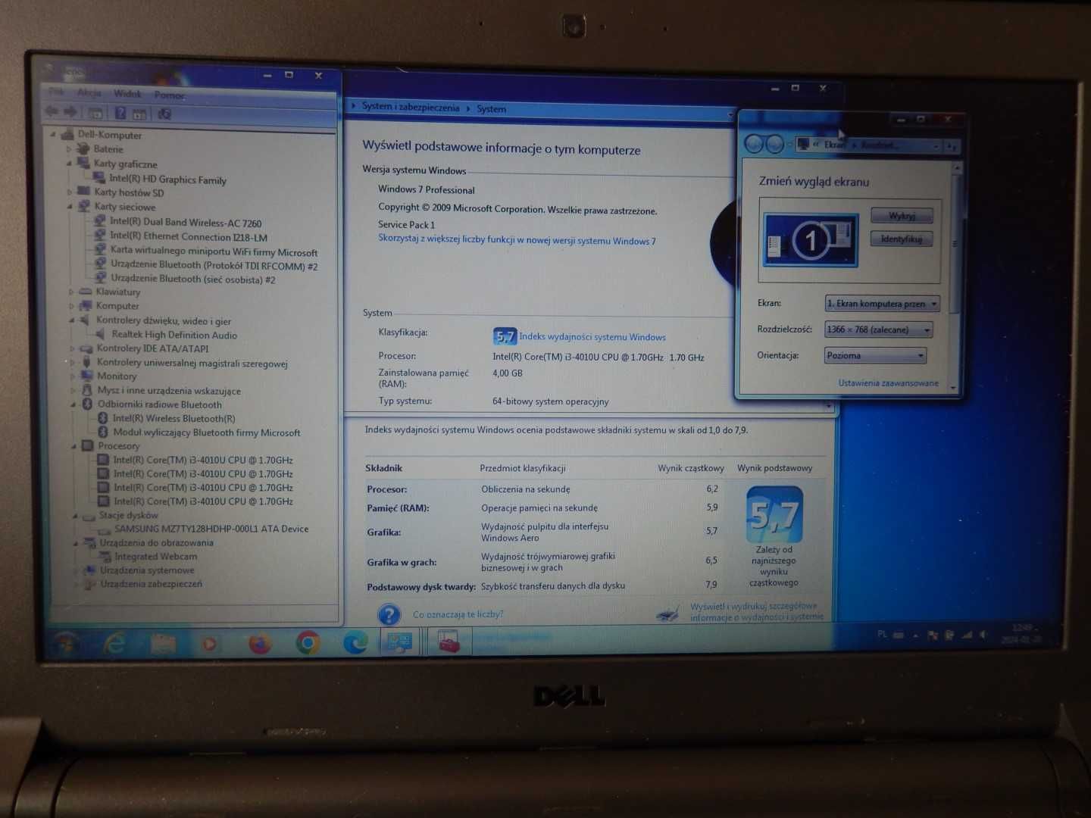Launch Internet Explorer from the taskbar
The height and width of the screenshot is (818, 1091).
[x=114, y=643]
